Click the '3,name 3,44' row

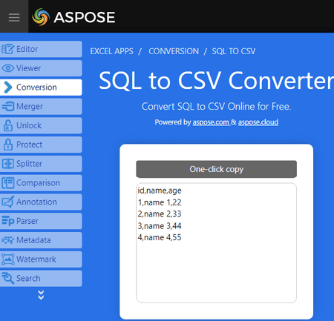tap(160, 225)
